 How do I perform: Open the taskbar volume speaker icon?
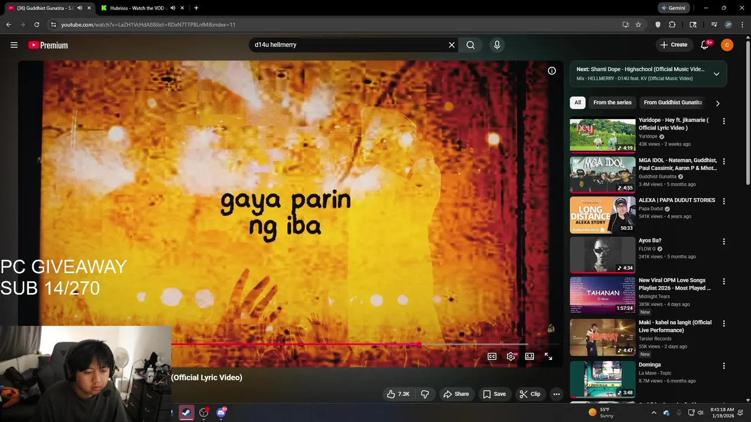point(701,413)
